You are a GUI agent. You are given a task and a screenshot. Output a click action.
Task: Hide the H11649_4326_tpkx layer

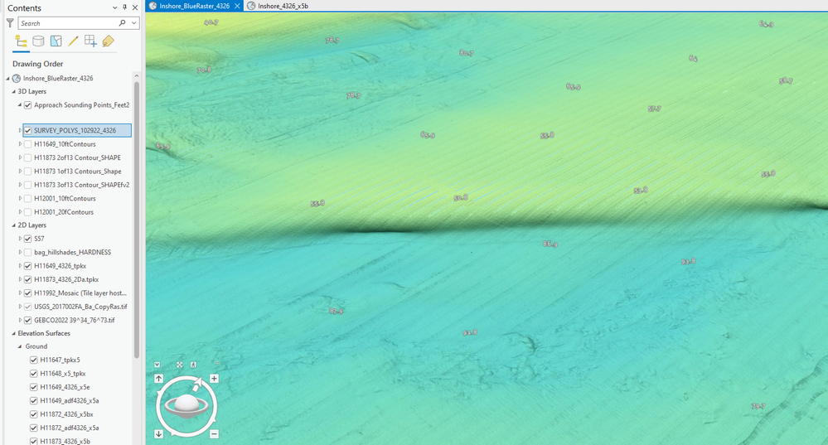point(28,266)
